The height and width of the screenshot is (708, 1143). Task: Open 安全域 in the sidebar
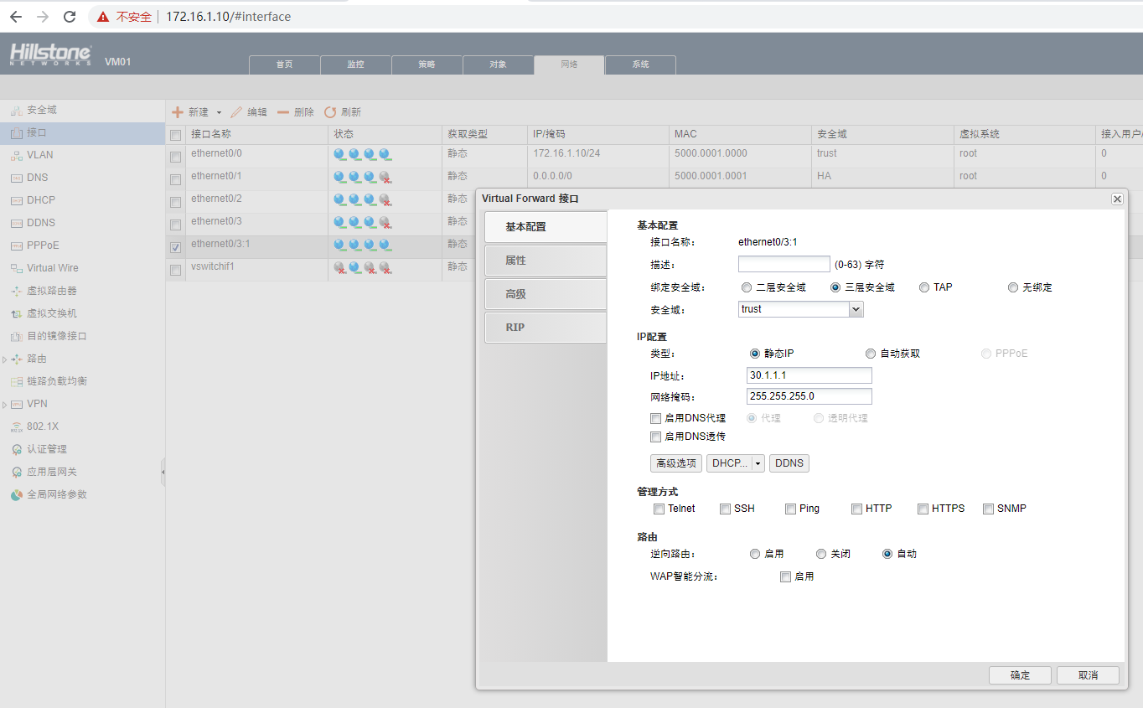tap(42, 110)
